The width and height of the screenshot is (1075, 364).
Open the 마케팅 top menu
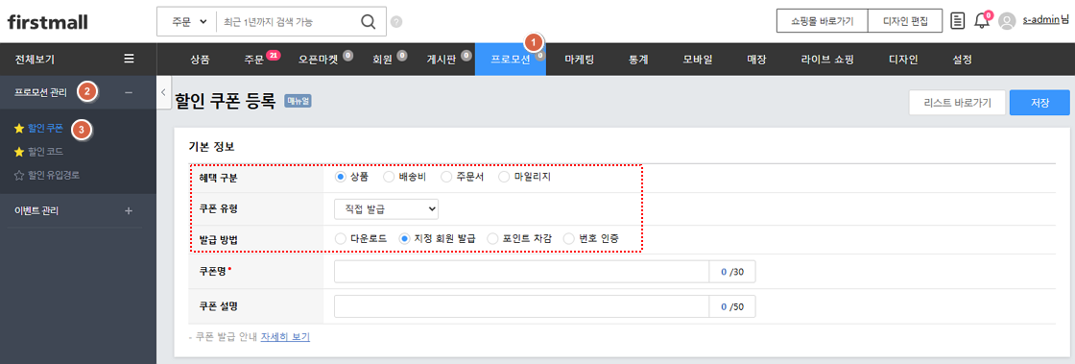pyautogui.click(x=579, y=59)
